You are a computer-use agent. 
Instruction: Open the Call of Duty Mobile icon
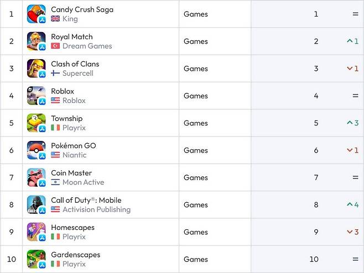pos(36,204)
